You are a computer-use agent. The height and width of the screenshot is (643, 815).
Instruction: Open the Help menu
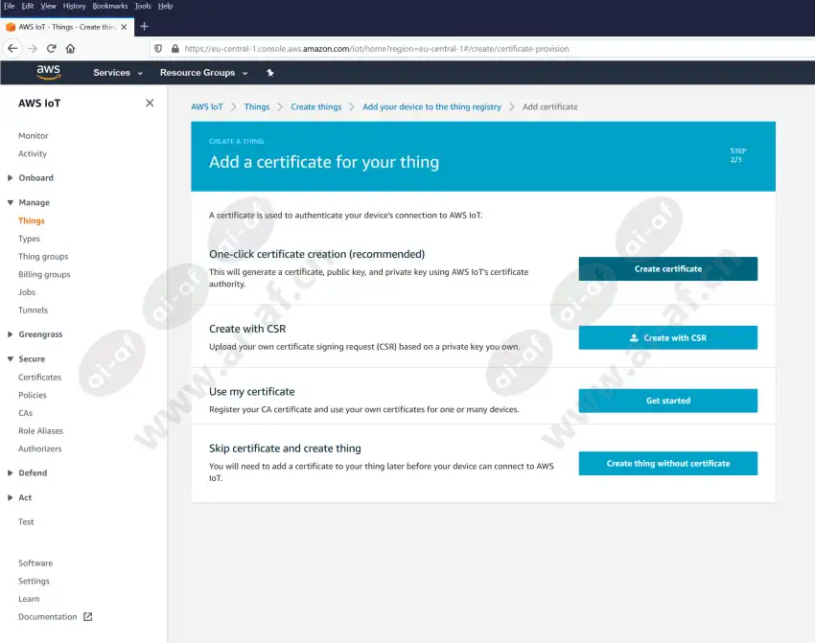pos(165,6)
